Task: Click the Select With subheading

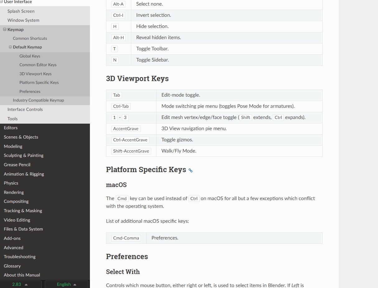Action: pyautogui.click(x=123, y=272)
